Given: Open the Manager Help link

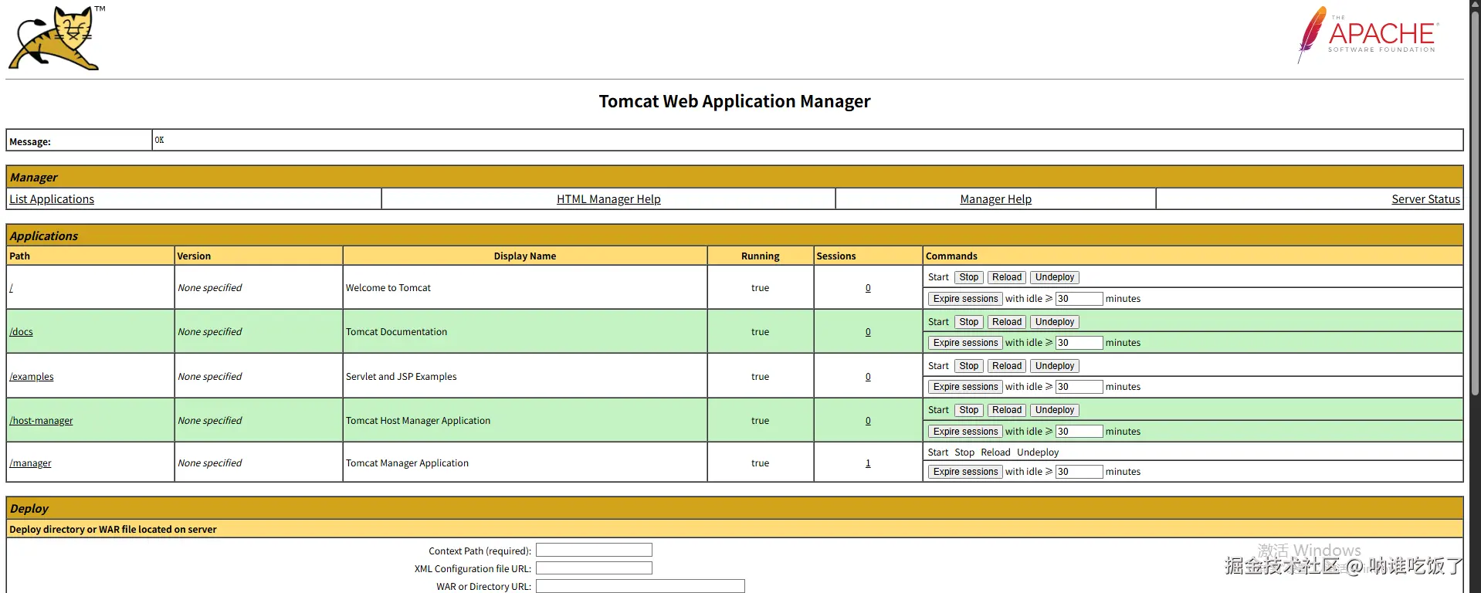Looking at the screenshot, I should (x=995, y=199).
